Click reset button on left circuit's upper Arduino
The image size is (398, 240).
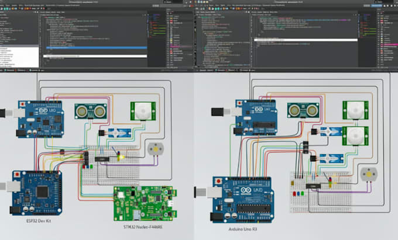[23, 104]
